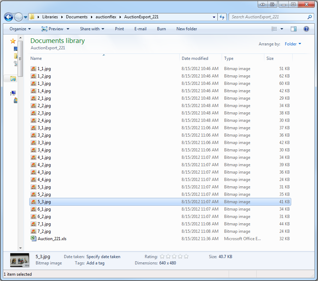
Task: Expand the Arrange by Folder dropdown
Action: (x=293, y=44)
